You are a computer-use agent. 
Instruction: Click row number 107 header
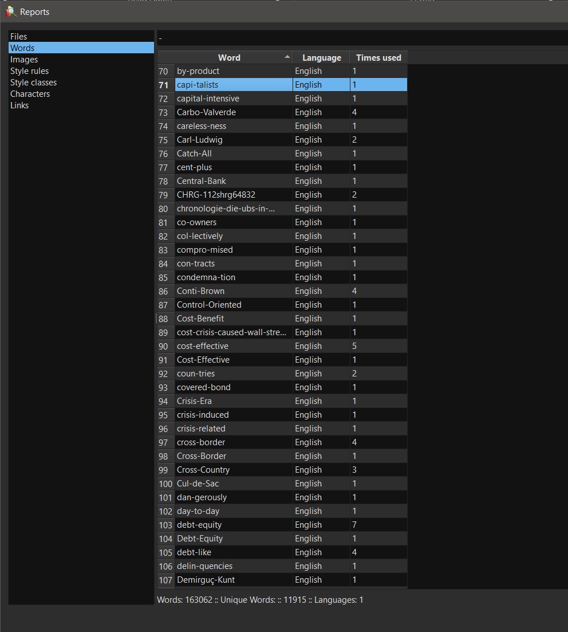click(x=165, y=580)
